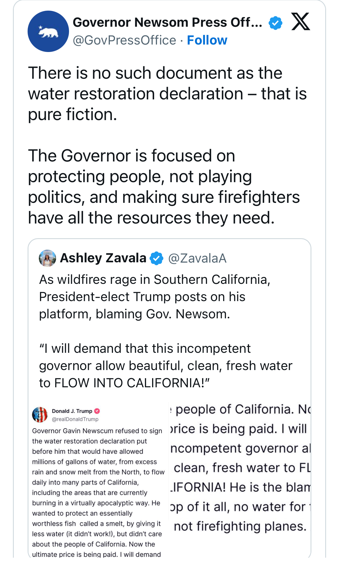Open the Governor Newsom Press Office display name

click(167, 22)
